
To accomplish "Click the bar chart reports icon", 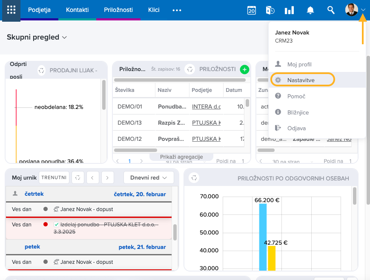I will [x=289, y=10].
